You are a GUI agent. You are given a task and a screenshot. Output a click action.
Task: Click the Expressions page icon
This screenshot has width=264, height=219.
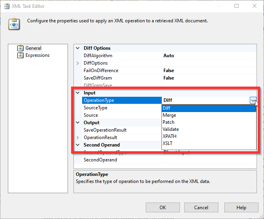[x=20, y=55]
